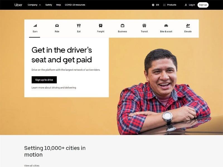Open the Products grid icon
Image resolution: width=223 pixels, height=167 pixels.
pyautogui.click(x=164, y=5)
